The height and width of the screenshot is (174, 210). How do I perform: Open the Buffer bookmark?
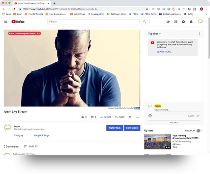click(x=189, y=14)
